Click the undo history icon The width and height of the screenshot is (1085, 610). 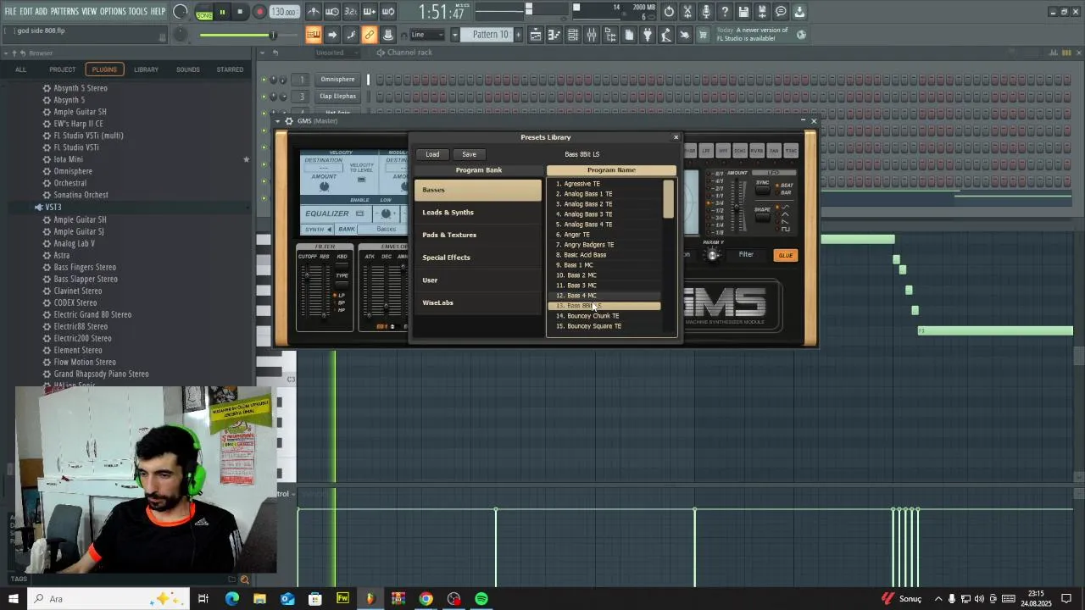(x=669, y=12)
